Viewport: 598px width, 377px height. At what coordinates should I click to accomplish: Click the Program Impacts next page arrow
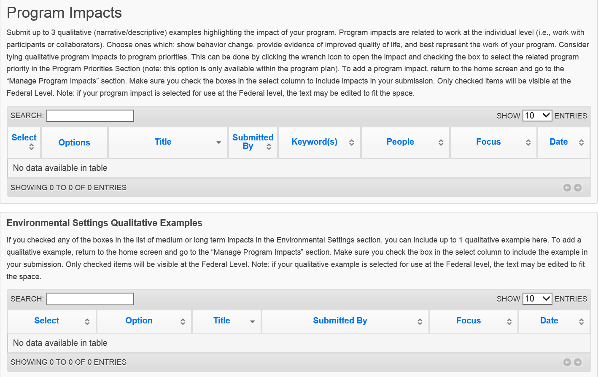578,188
